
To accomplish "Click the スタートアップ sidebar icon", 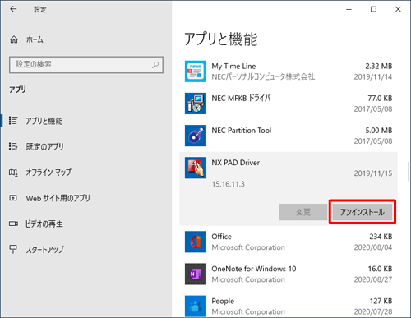I will coord(13,249).
